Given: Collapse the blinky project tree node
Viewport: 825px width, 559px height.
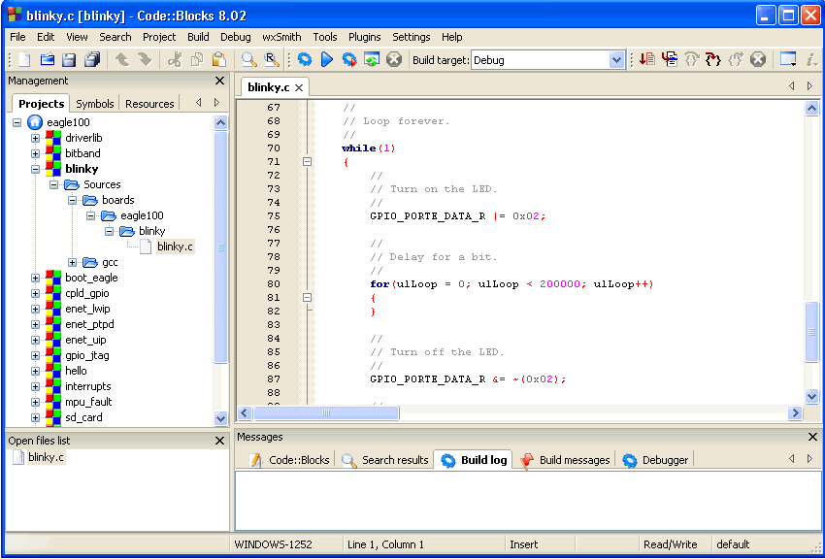Looking at the screenshot, I should click(x=35, y=168).
